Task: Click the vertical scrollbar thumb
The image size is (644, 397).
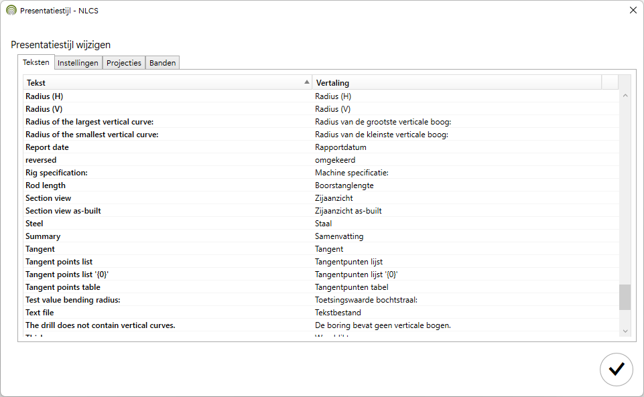Action: click(625, 297)
